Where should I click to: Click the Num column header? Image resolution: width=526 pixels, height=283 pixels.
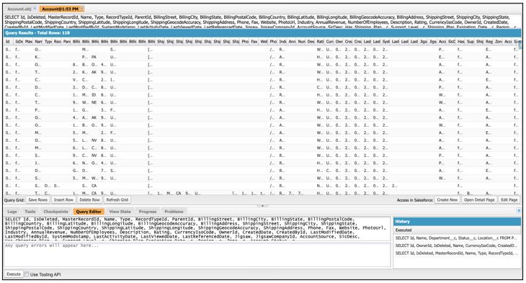[x=302, y=42]
